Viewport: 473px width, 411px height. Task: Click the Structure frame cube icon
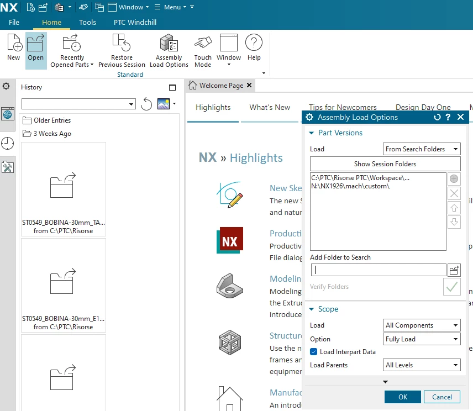click(230, 342)
